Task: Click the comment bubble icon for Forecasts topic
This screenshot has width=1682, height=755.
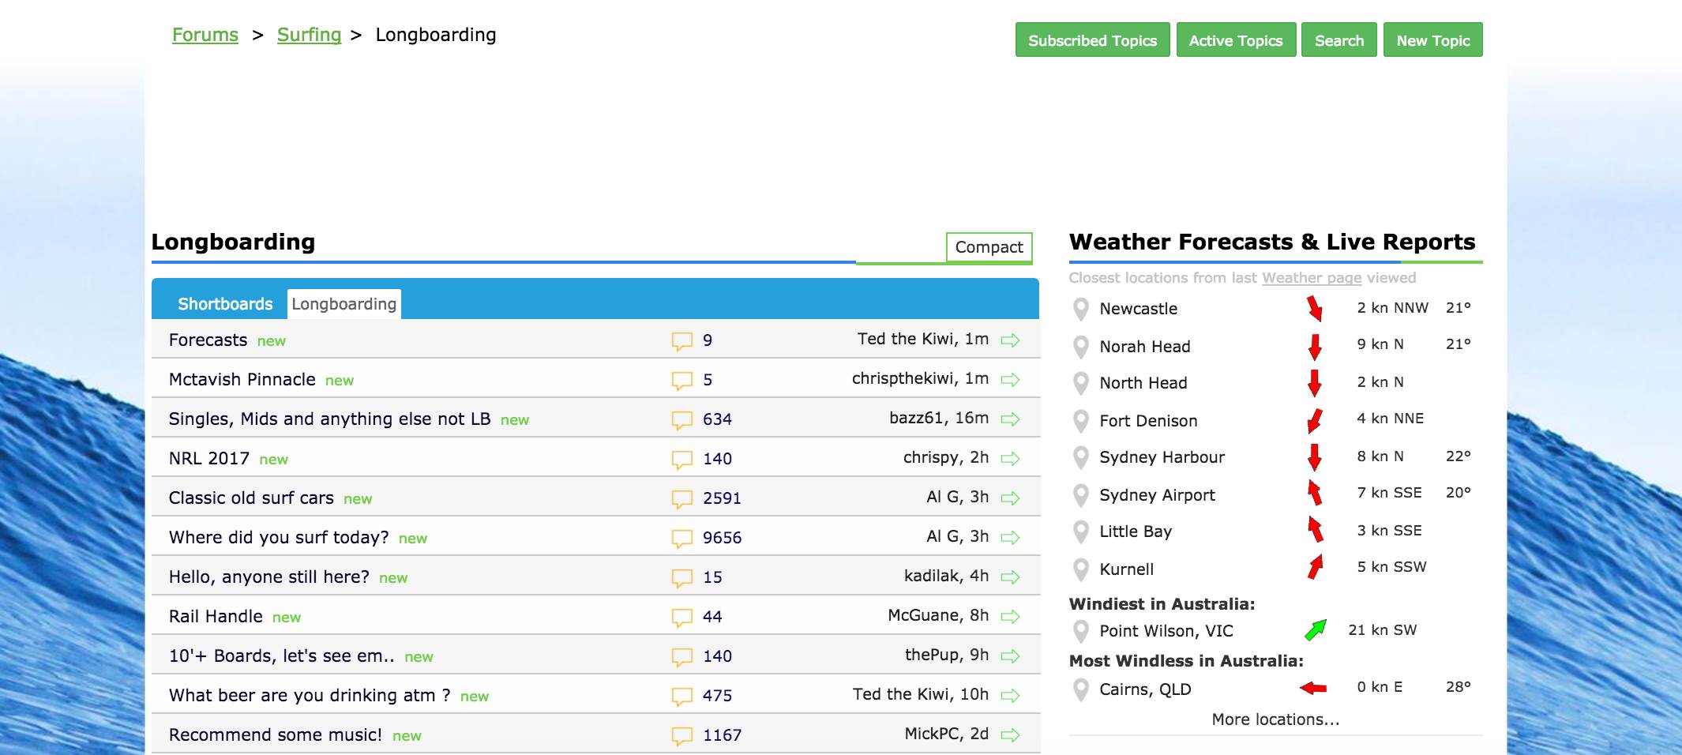Action: 681,341
